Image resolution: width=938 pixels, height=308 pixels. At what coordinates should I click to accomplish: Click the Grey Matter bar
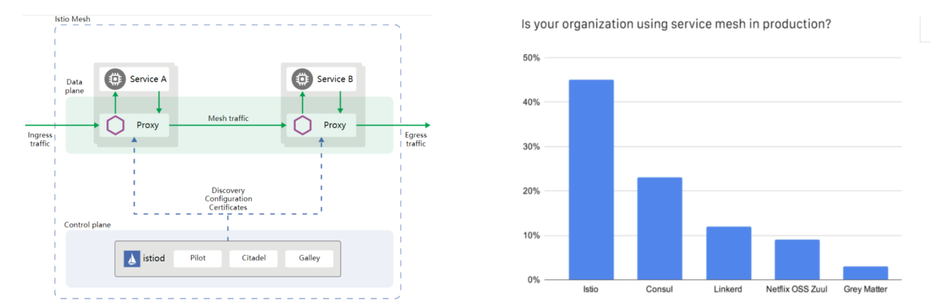865,273
